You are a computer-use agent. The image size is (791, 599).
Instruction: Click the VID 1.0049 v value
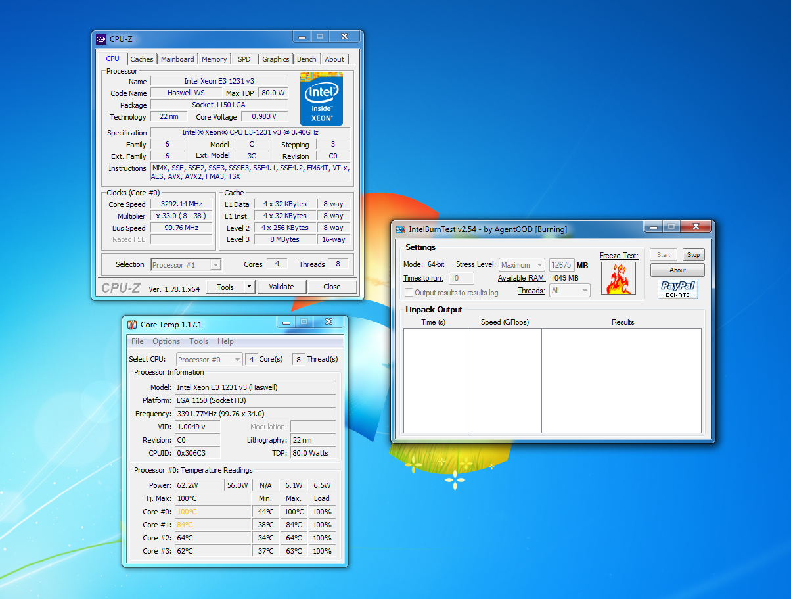point(198,427)
